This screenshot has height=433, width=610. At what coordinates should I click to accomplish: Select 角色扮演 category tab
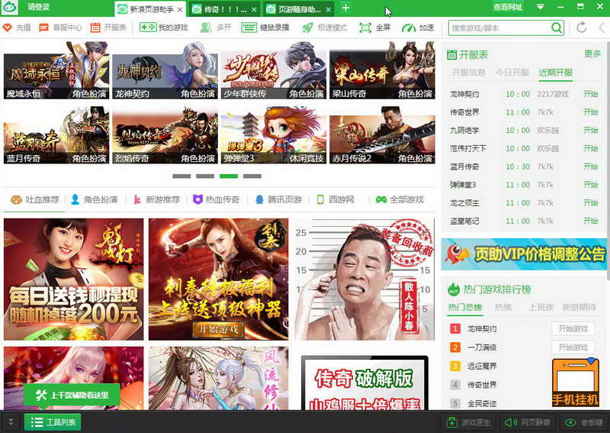pos(94,199)
